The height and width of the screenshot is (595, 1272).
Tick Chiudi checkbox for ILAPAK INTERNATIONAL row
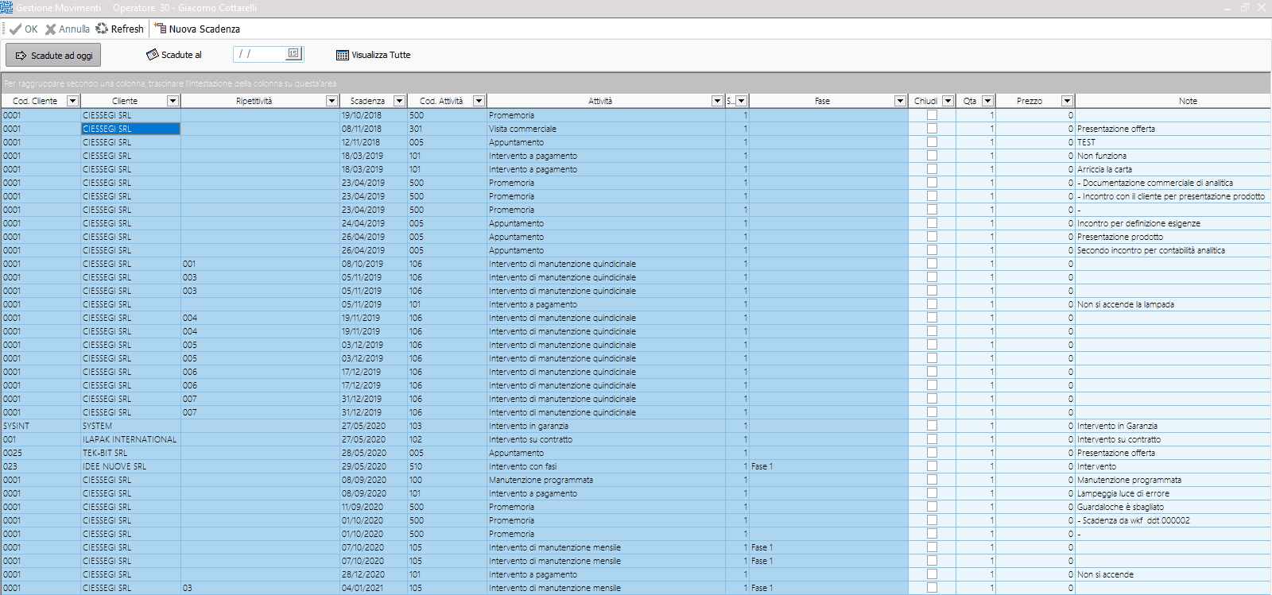coord(932,439)
